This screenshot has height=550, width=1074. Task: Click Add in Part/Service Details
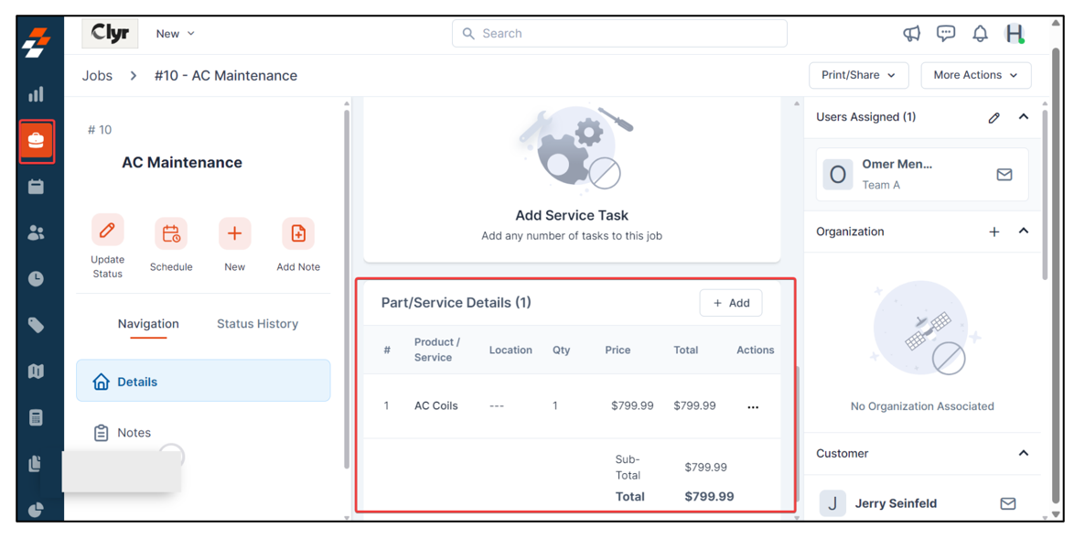pos(731,303)
